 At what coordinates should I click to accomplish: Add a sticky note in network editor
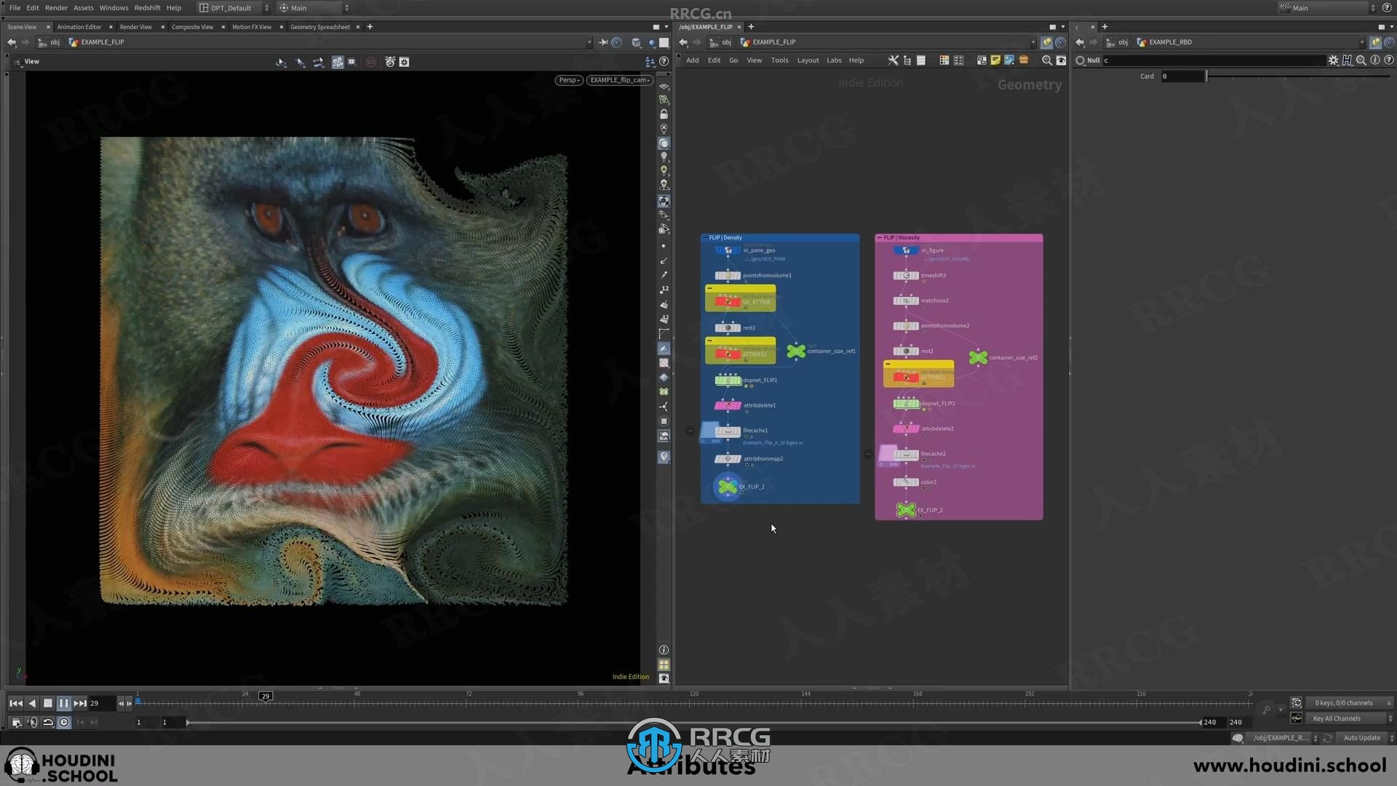(995, 60)
